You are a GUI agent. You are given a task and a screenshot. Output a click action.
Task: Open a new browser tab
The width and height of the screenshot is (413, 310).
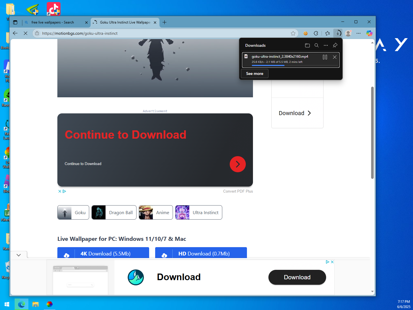click(x=164, y=22)
